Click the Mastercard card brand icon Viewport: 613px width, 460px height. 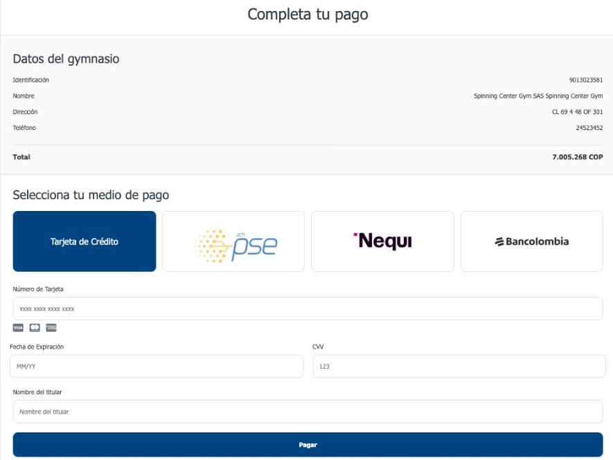(35, 327)
